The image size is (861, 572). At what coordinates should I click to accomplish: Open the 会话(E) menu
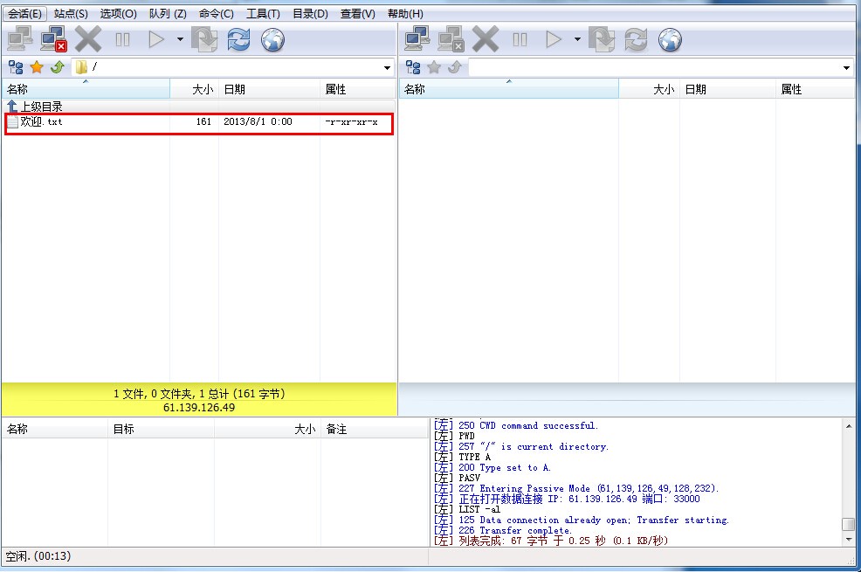24,14
